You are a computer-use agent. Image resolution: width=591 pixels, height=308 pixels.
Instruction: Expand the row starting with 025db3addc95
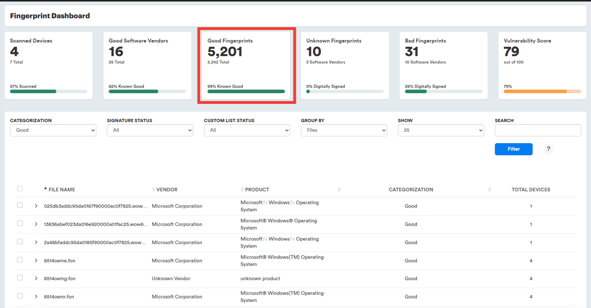[x=36, y=206]
